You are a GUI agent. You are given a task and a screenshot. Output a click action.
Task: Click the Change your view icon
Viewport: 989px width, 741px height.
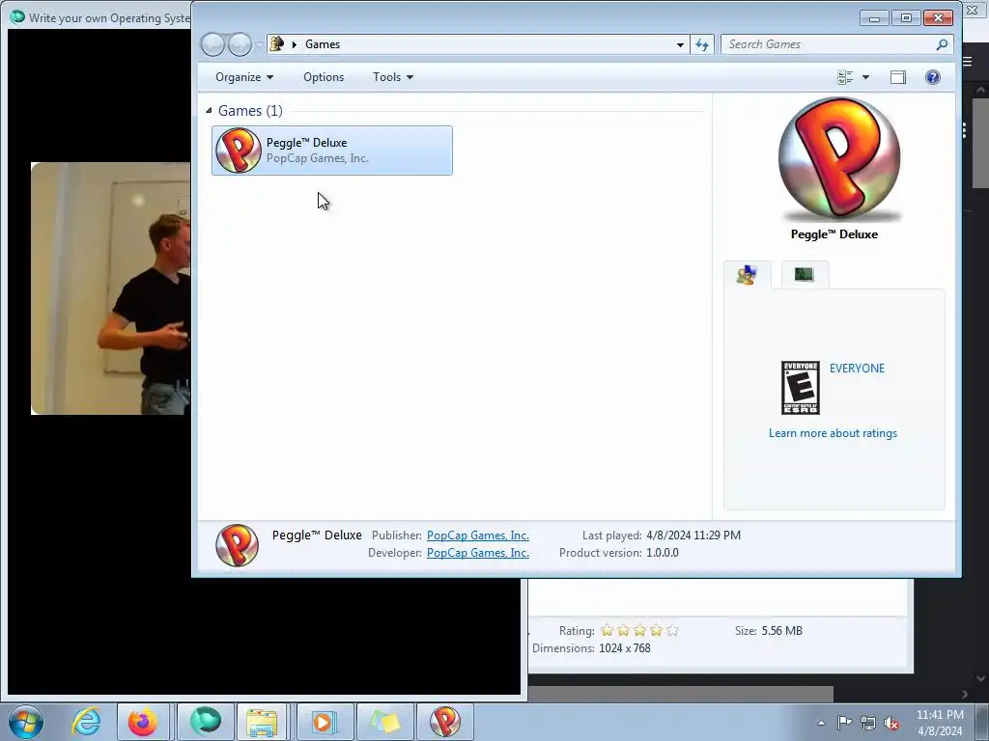pos(845,77)
